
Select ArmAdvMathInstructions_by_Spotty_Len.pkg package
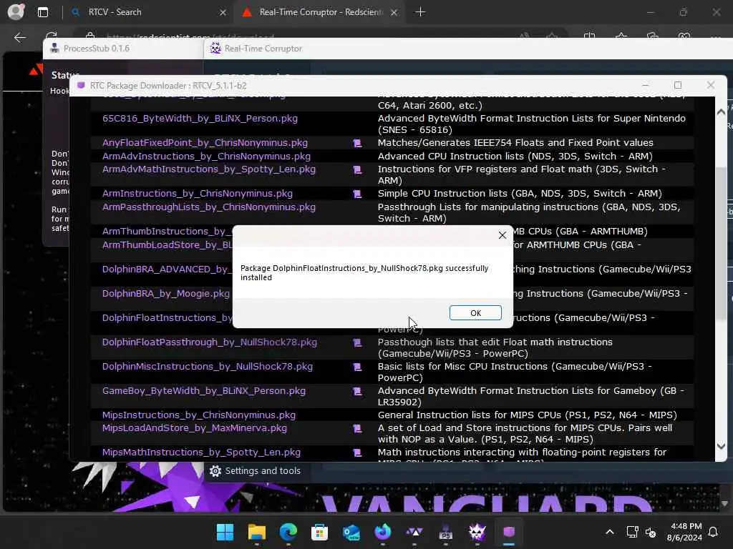209,169
